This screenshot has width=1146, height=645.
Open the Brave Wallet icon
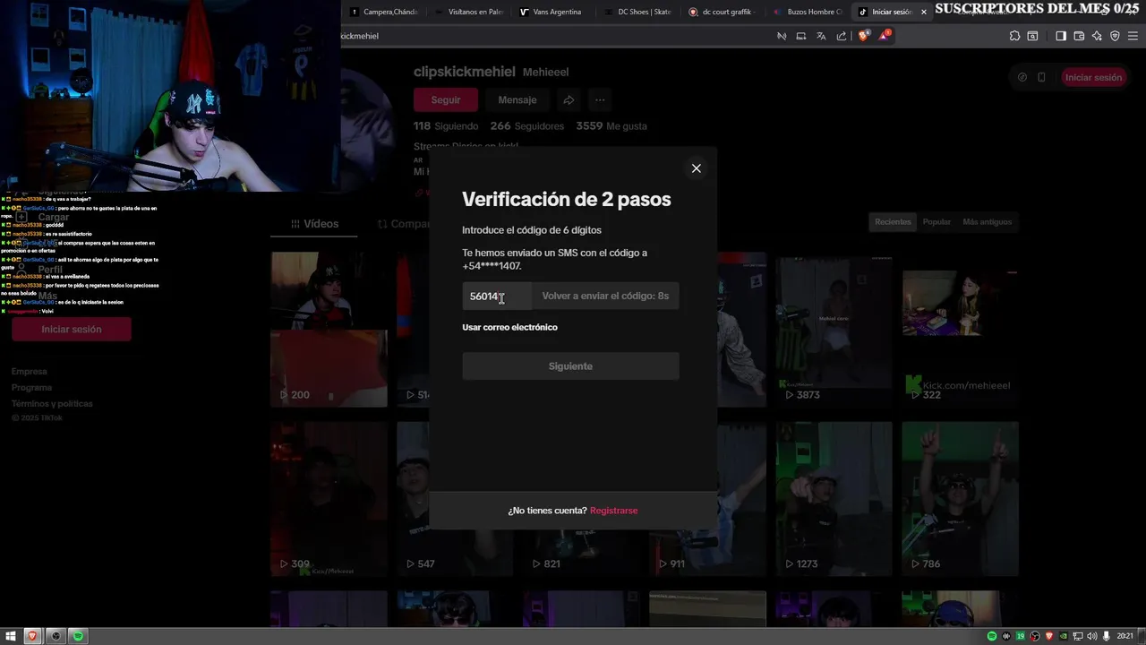tap(1079, 36)
